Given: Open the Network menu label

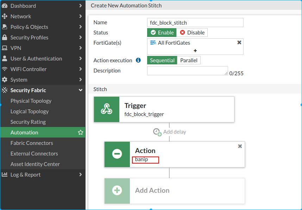Looking at the screenshot, I should click(x=21, y=17).
